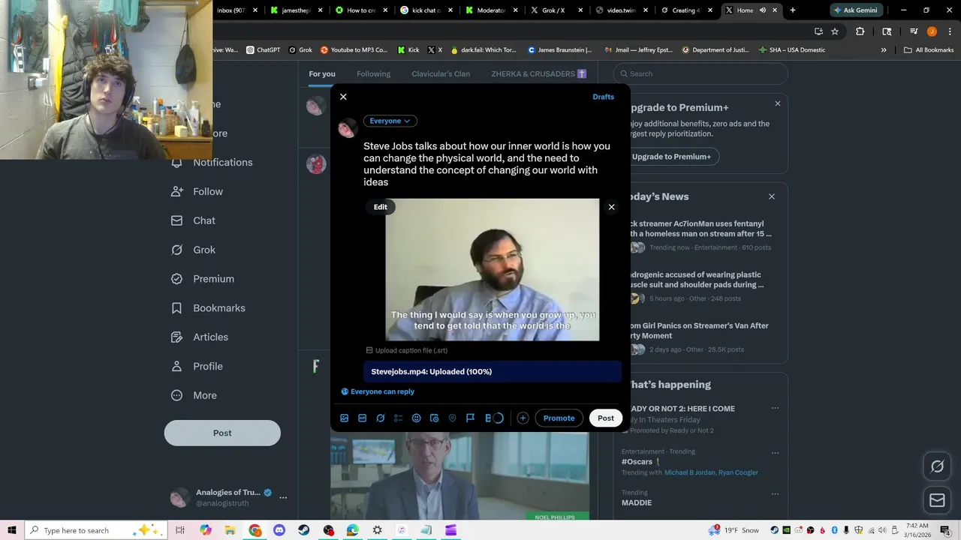
Task: Open All Bookmarks folder
Action: click(929, 50)
